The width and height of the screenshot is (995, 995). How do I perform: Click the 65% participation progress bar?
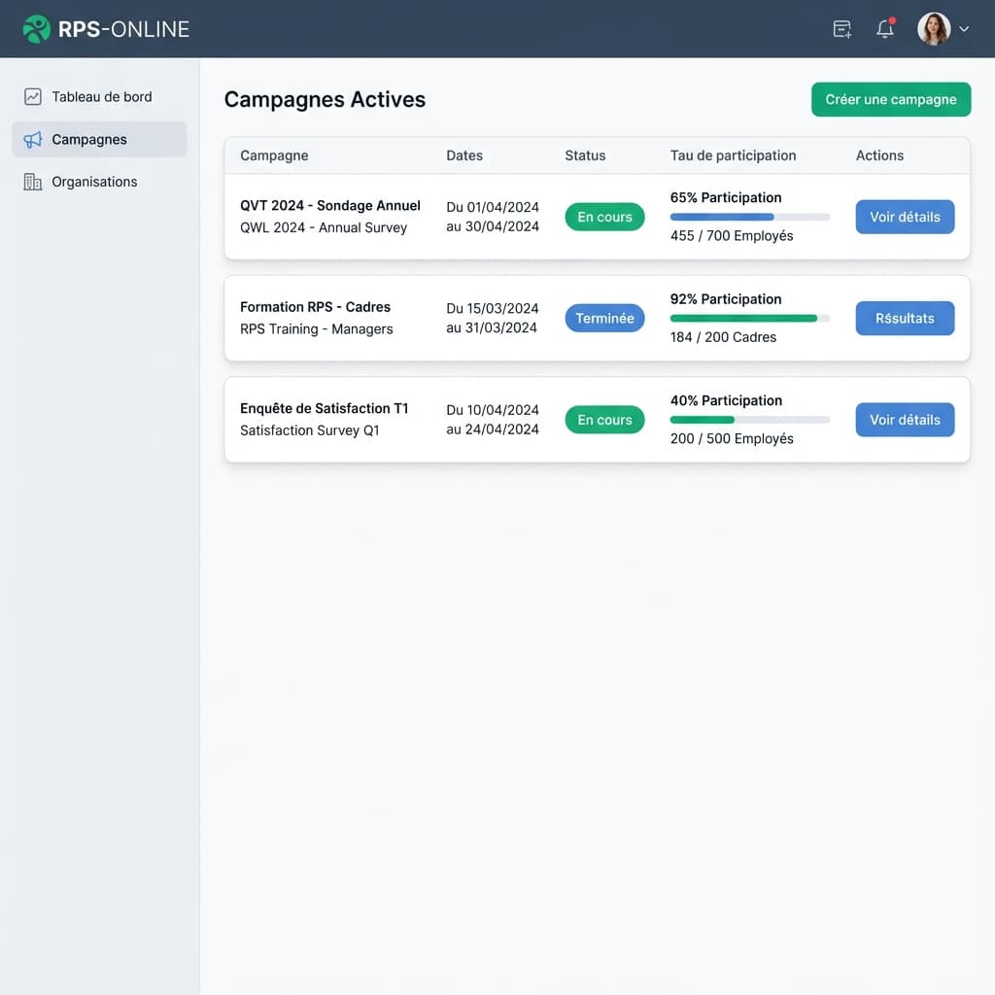(x=749, y=217)
